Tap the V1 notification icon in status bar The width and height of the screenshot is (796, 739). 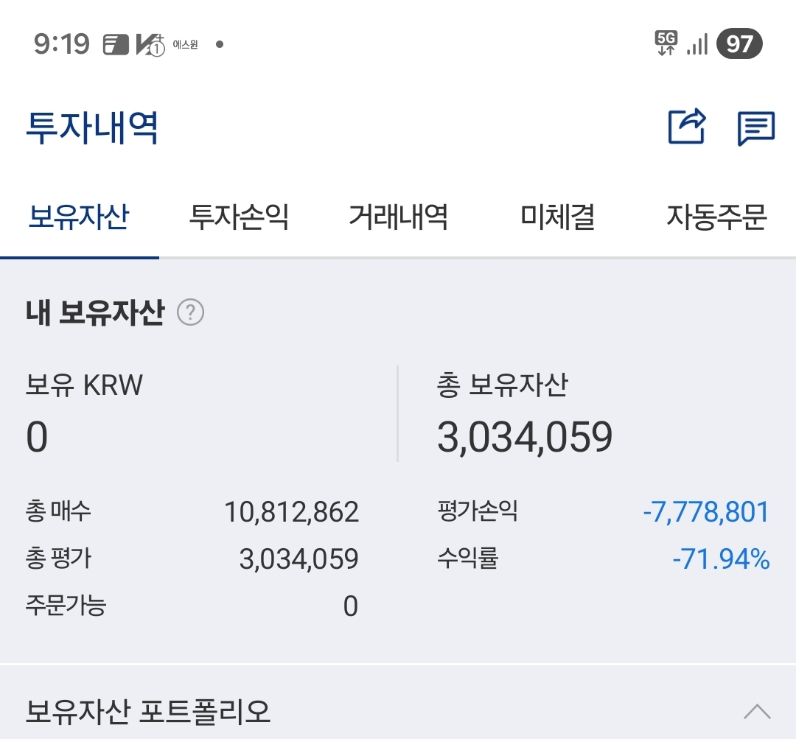pyautogui.click(x=150, y=44)
